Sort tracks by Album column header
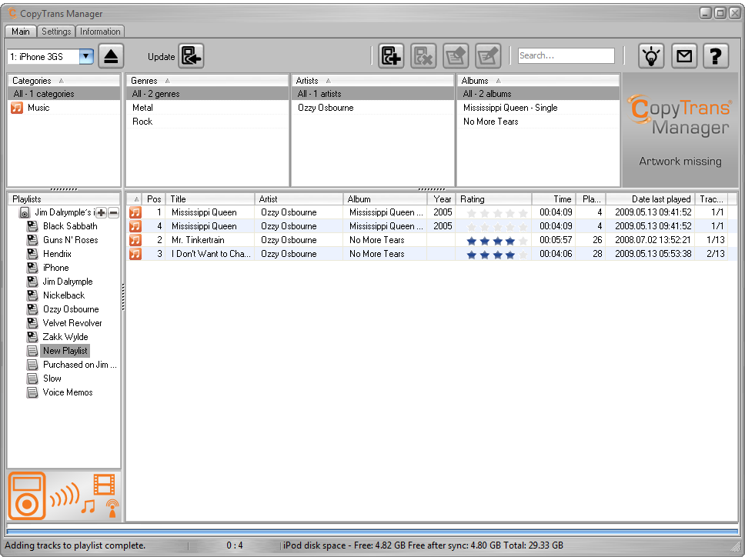Image resolution: width=745 pixels, height=557 pixels. click(x=386, y=199)
